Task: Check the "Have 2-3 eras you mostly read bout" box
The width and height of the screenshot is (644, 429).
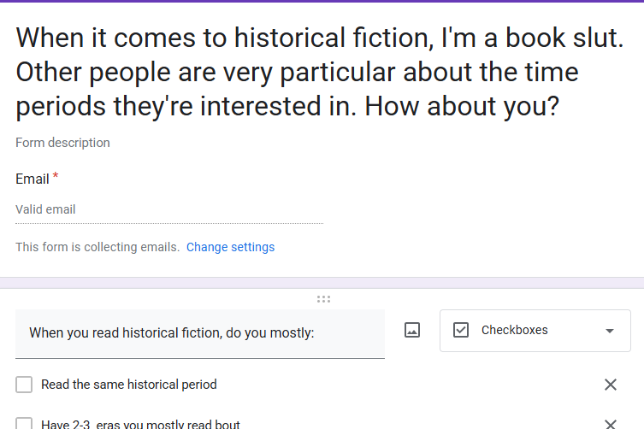Action: [x=24, y=423]
